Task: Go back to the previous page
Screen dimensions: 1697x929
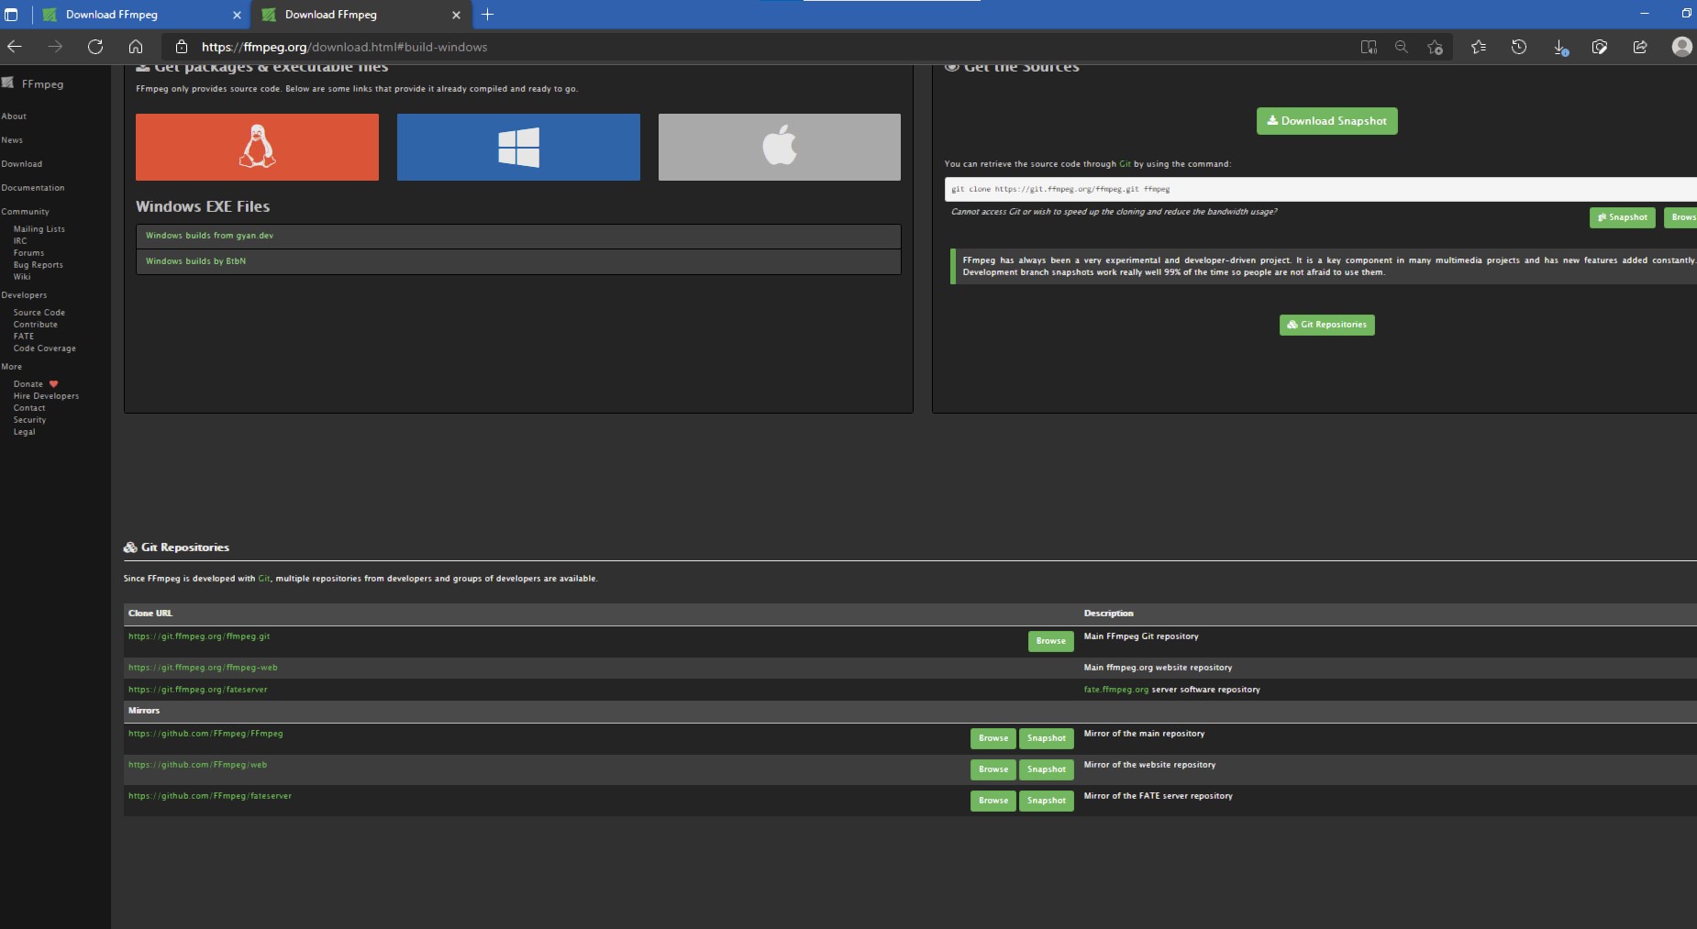Action: click(x=15, y=47)
